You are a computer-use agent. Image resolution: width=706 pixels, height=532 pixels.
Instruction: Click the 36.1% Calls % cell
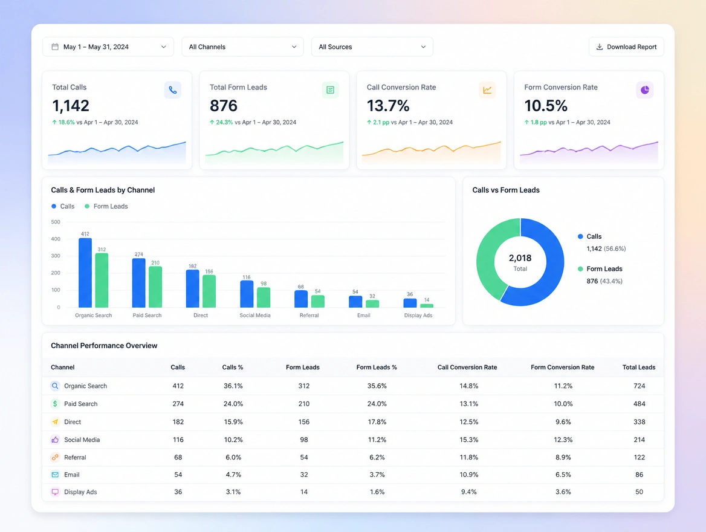233,386
